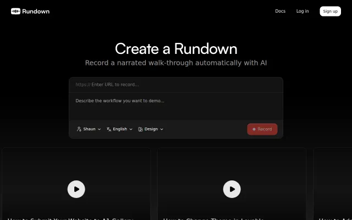Expand the English language dropdown
This screenshot has height=220, width=352.
click(x=119, y=129)
